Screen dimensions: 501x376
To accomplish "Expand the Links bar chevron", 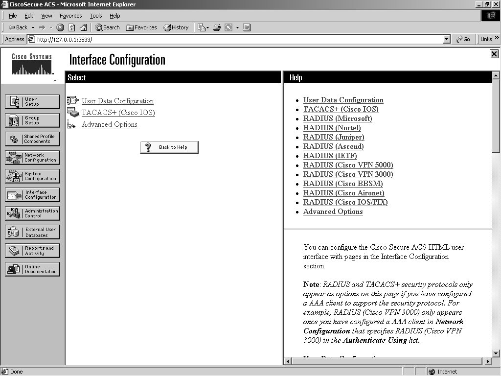I will (497, 38).
